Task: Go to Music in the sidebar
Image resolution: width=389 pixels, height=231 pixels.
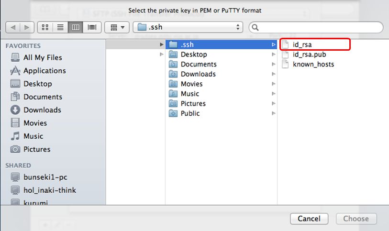Action: (33, 136)
